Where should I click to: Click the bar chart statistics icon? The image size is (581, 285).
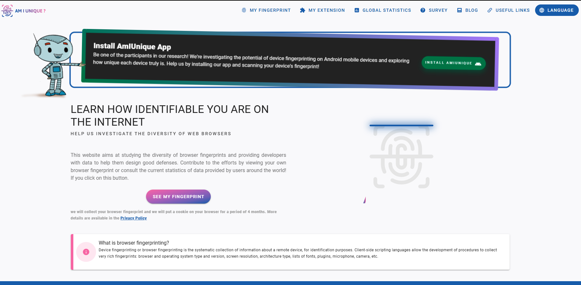tap(357, 10)
